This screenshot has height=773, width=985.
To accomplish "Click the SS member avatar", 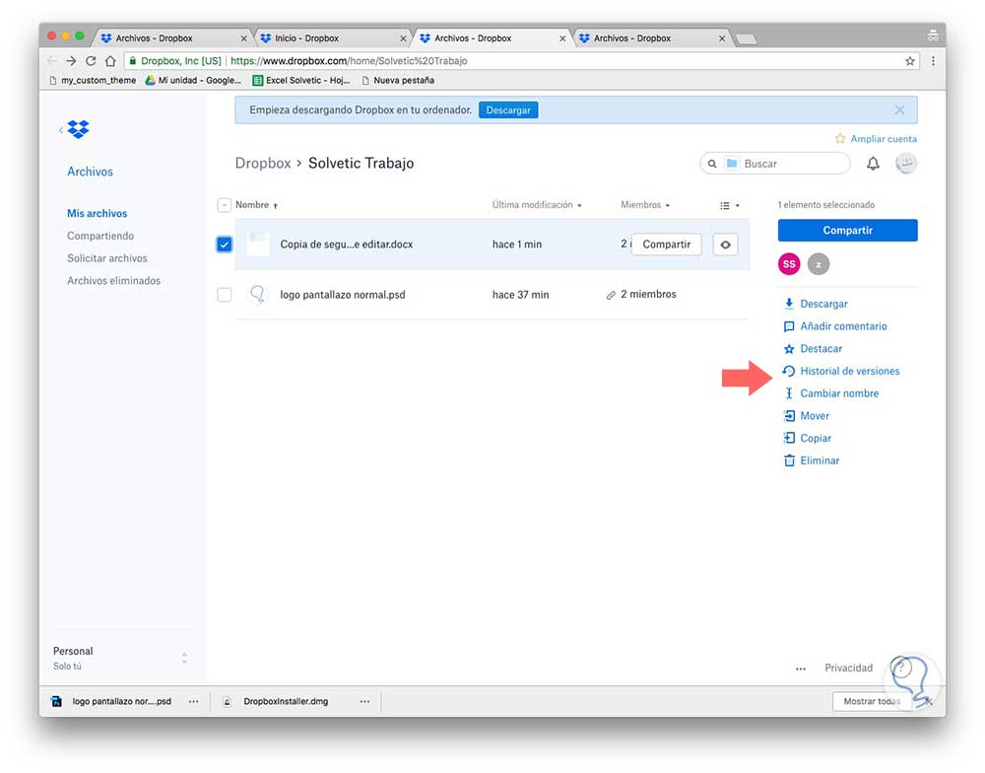I will click(x=789, y=264).
